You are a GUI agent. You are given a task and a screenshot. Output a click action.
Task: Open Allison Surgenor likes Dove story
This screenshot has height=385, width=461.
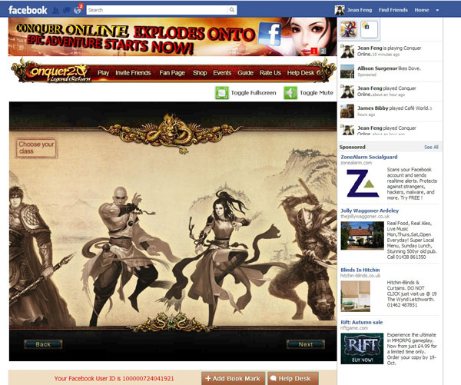(389, 71)
